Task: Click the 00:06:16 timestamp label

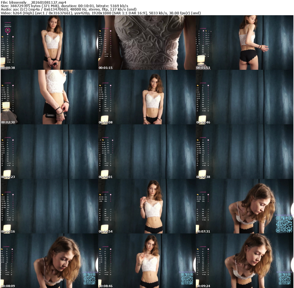Action: 8,232
